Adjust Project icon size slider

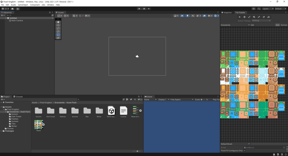(137, 151)
